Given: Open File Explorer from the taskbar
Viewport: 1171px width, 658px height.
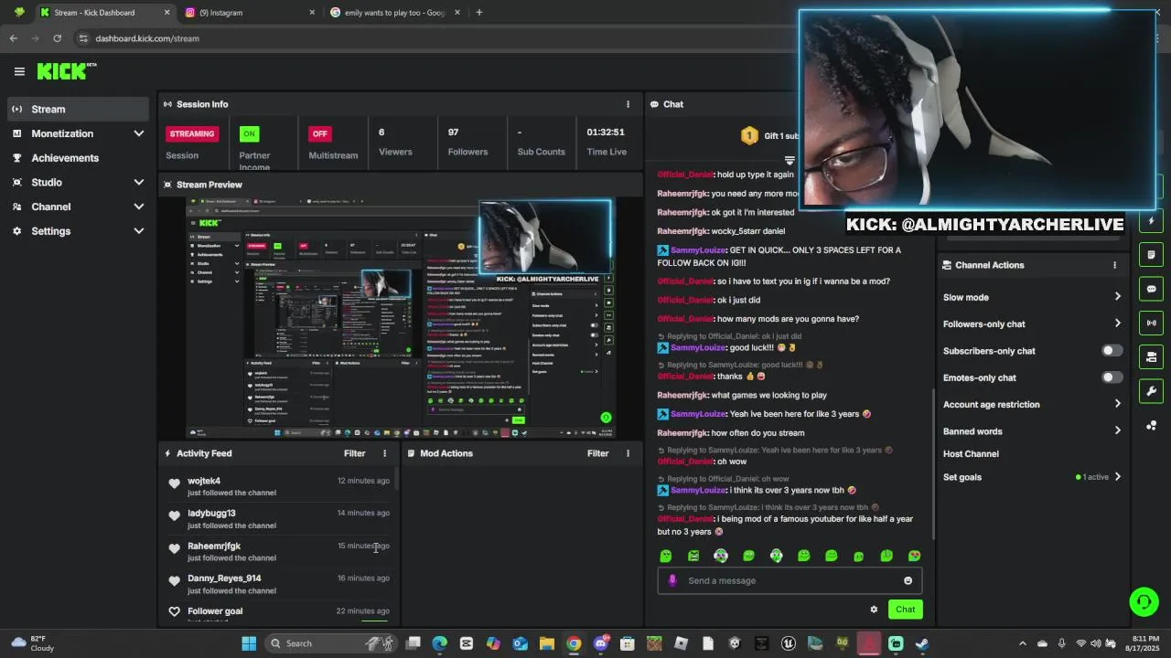Looking at the screenshot, I should 546,643.
